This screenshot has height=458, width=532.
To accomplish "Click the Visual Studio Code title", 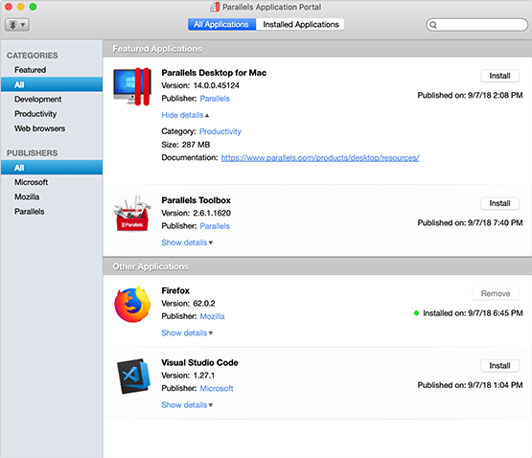I will pyautogui.click(x=199, y=362).
